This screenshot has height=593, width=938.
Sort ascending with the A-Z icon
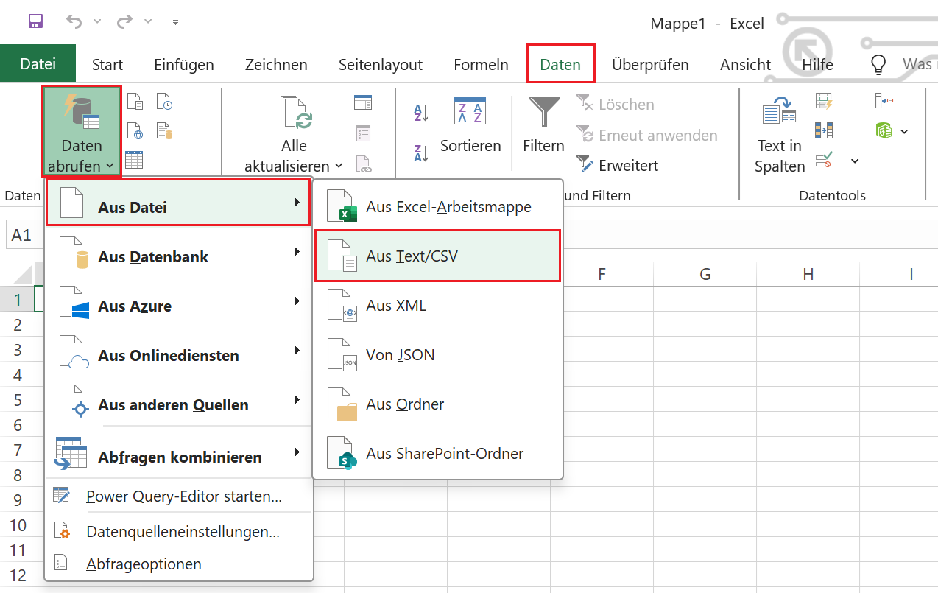tap(421, 113)
